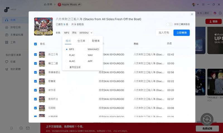223x133 pixels.
Task: Click the 時長 column header
Action: click(169, 44)
